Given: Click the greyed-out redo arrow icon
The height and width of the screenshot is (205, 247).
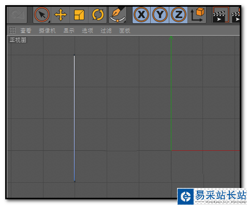Looking at the screenshot, I should [x=17, y=15].
